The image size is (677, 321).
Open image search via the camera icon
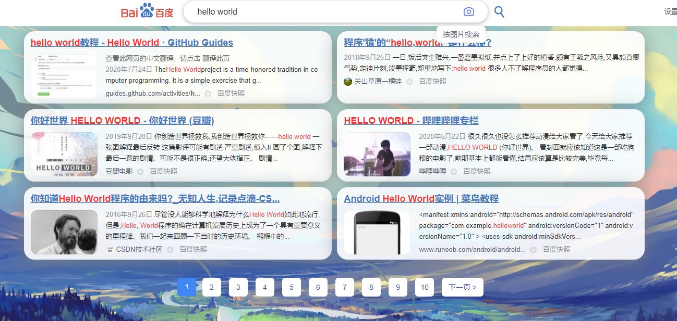click(469, 11)
